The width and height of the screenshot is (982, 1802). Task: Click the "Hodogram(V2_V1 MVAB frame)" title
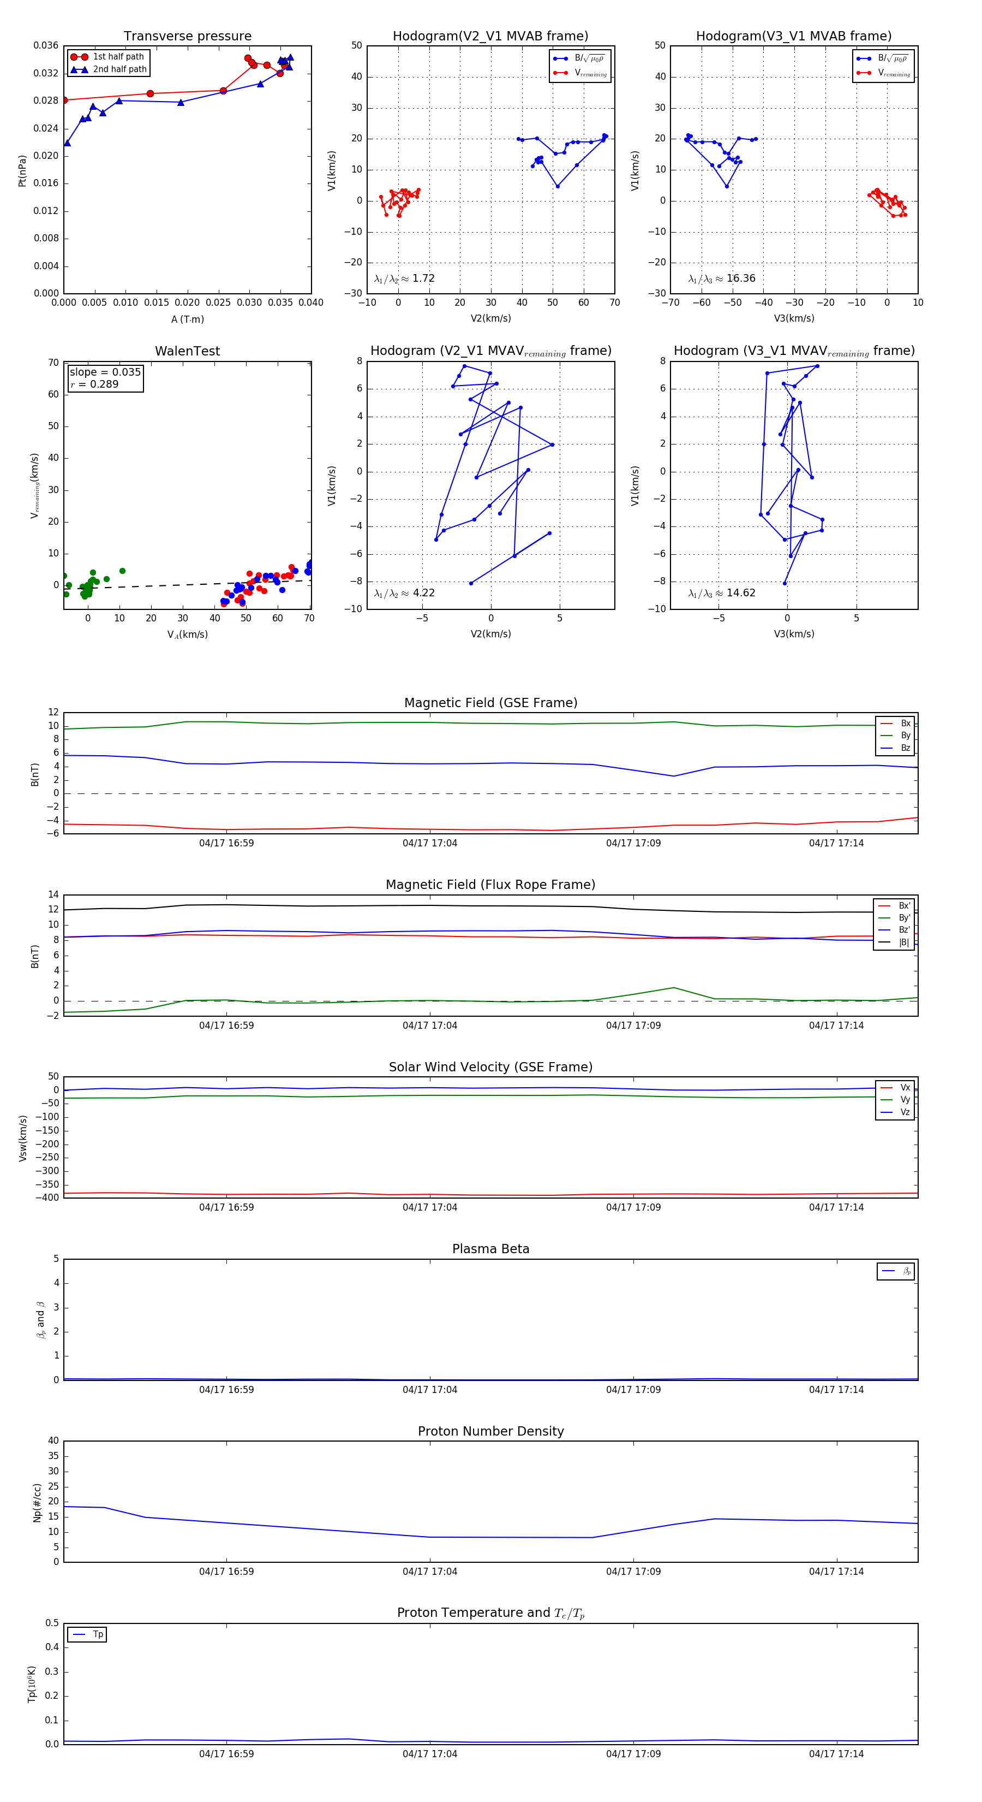pos(490,37)
